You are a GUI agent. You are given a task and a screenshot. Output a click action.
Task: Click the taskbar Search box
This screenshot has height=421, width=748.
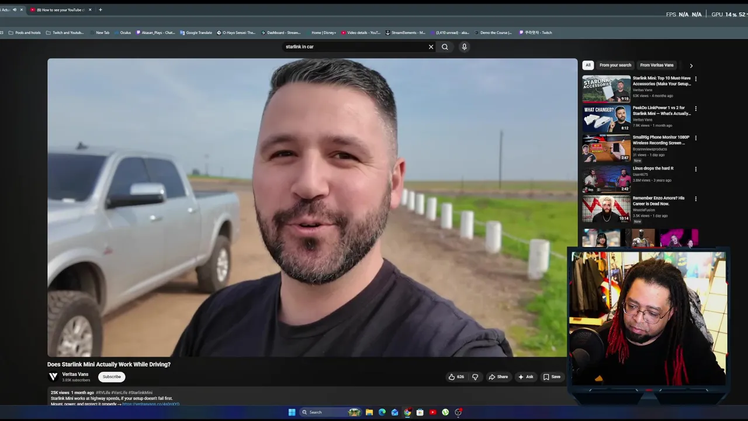(331, 412)
